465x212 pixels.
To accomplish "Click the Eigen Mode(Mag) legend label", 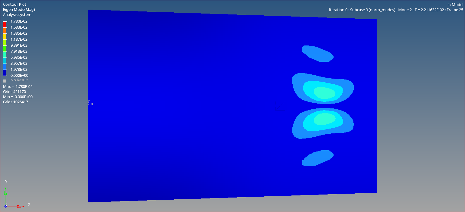I will tap(19, 10).
